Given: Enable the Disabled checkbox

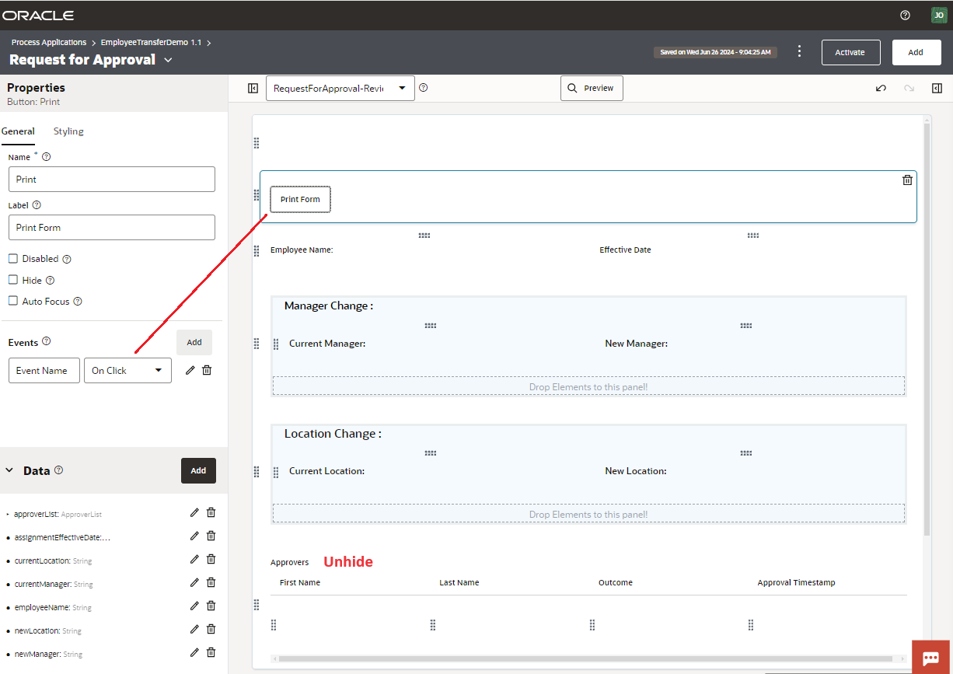Looking at the screenshot, I should pos(13,259).
